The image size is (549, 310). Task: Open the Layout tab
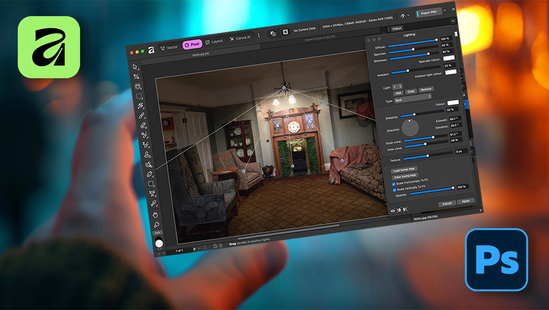click(213, 41)
